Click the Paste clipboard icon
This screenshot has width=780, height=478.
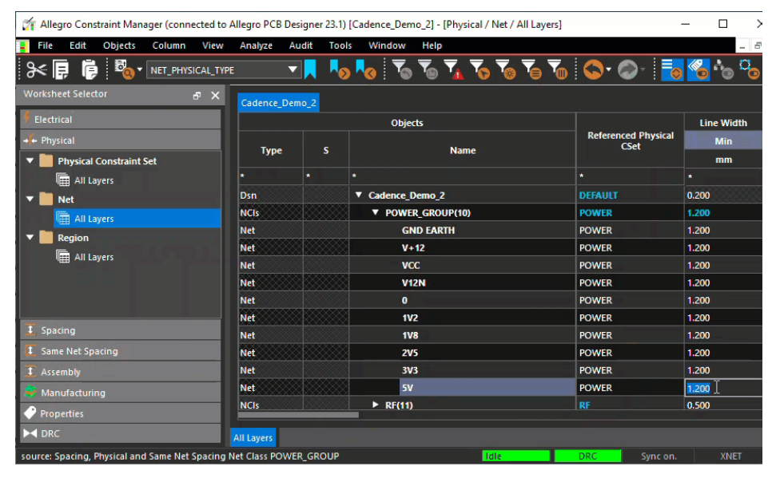(90, 70)
